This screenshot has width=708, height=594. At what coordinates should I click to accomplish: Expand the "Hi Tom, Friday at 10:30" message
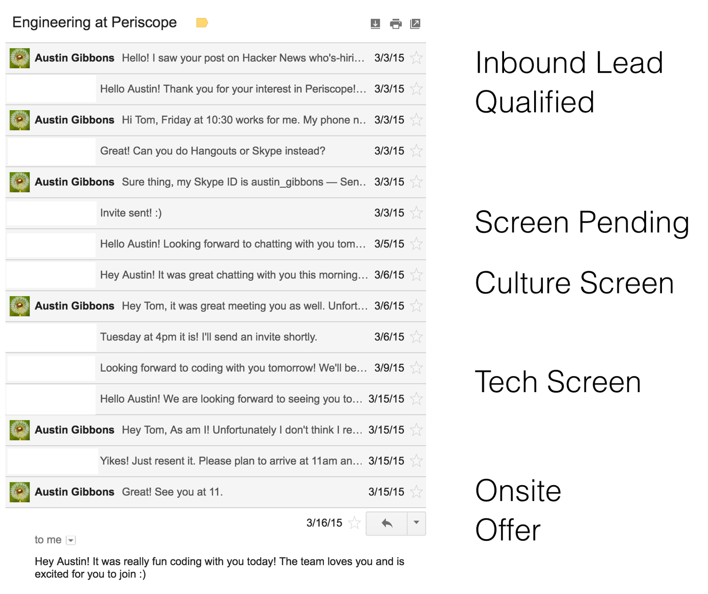(x=243, y=120)
